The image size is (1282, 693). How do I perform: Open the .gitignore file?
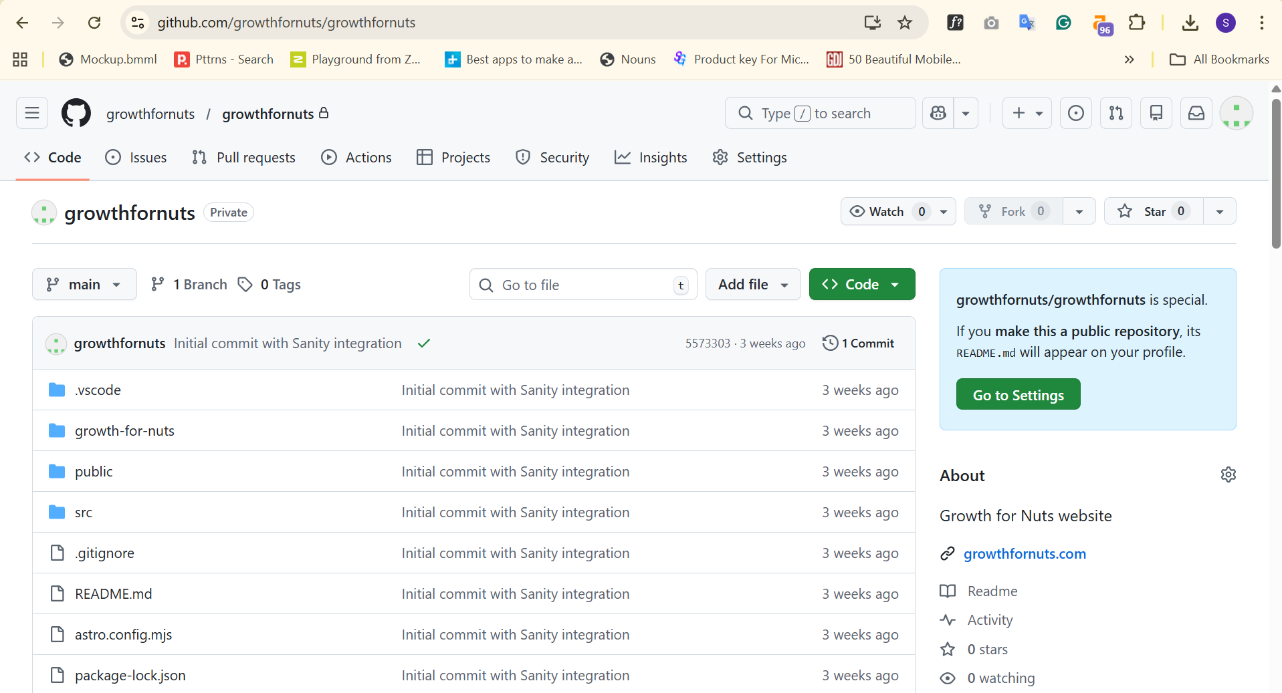[x=104, y=553]
